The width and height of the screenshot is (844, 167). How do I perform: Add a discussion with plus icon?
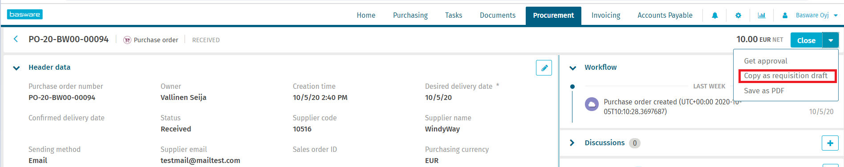coord(830,143)
